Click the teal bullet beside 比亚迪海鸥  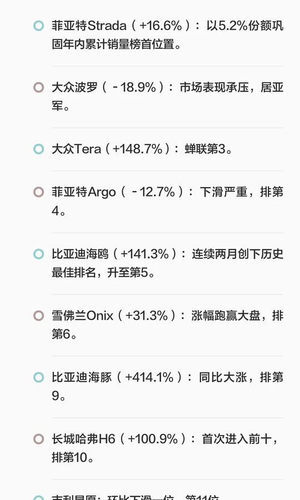click(38, 254)
